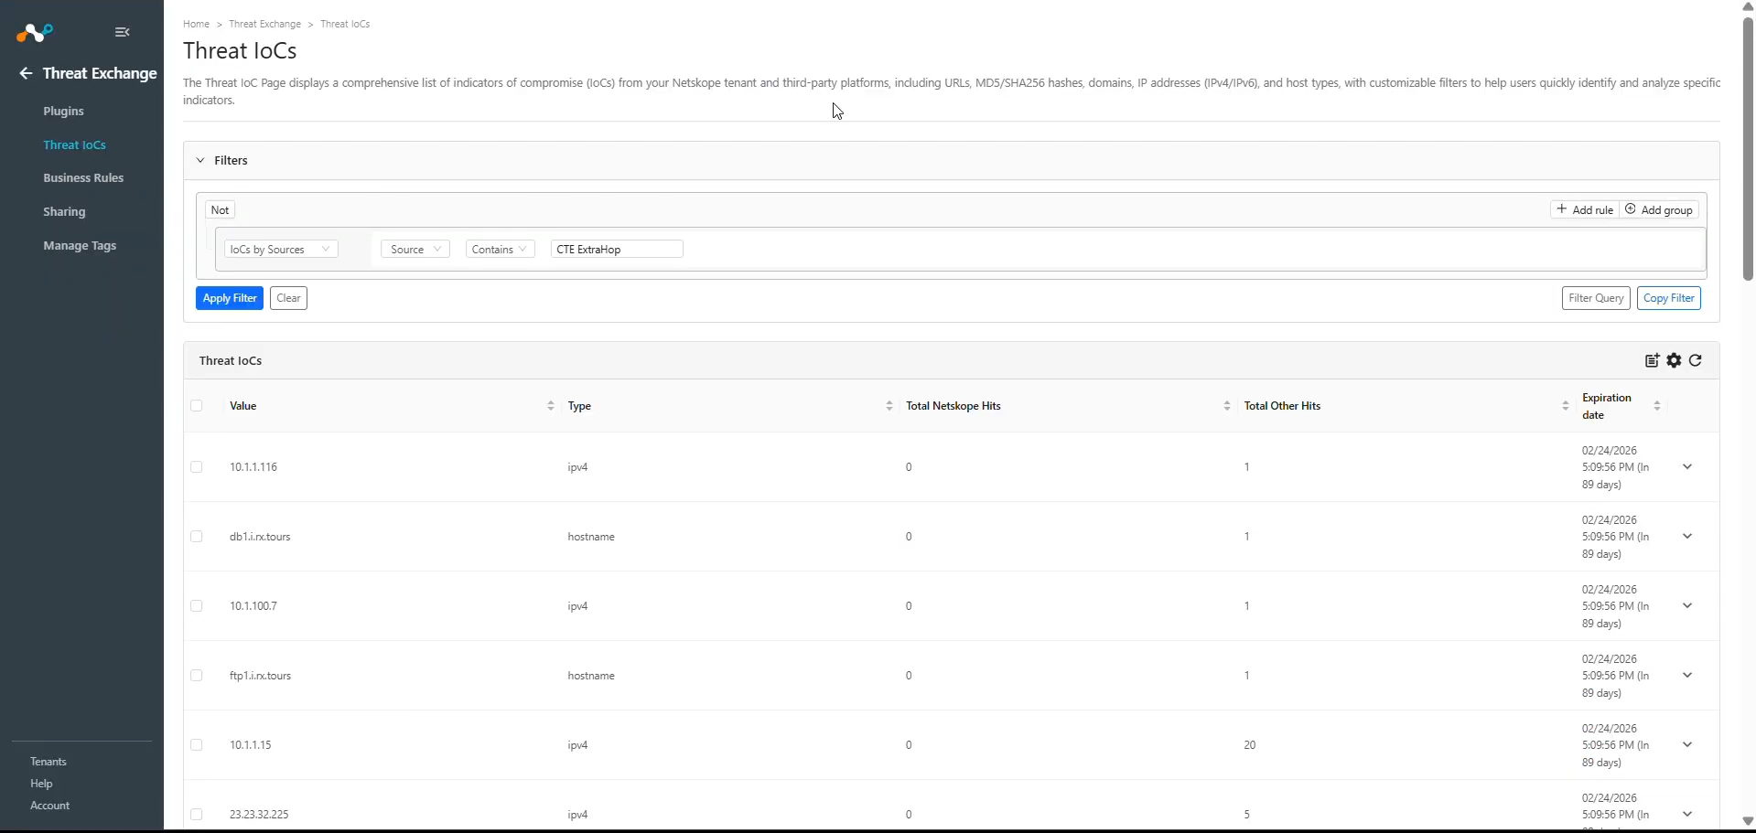
Task: Focus the CTE ExtraHop filter value field
Action: pyautogui.click(x=617, y=250)
